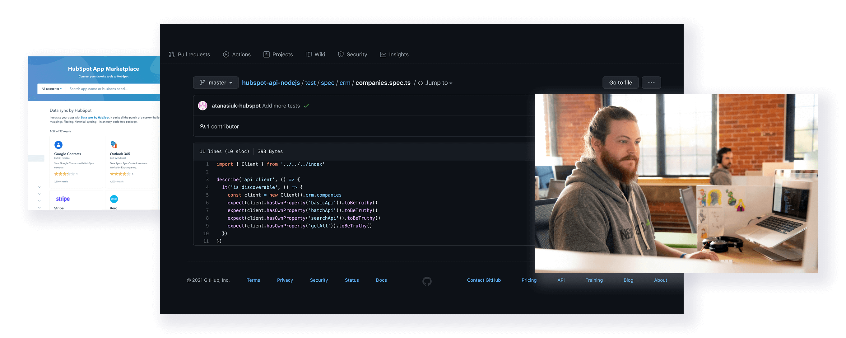The image size is (846, 338).
Task: Open the Google Contacts app card title
Action: point(67,154)
